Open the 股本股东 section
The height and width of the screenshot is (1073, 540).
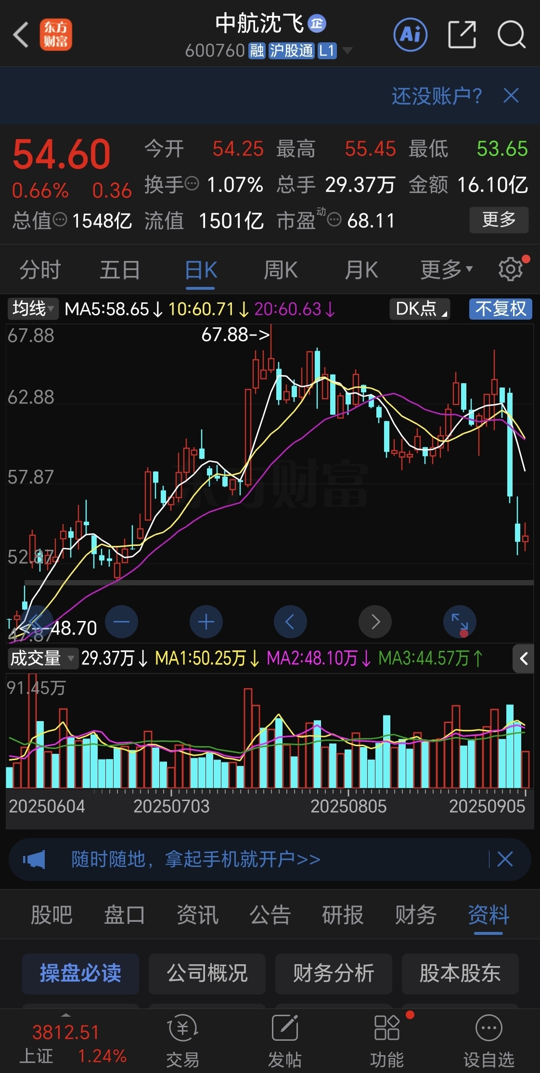[x=460, y=973]
